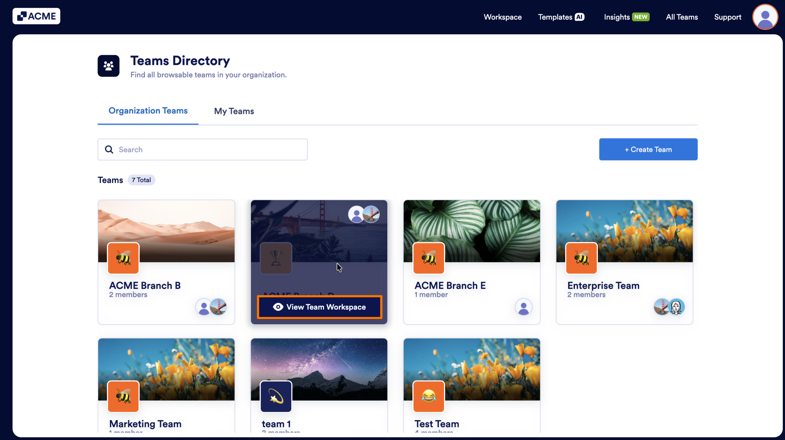The image size is (785, 440).
Task: Select the Organization Teams tab
Action: 148,111
